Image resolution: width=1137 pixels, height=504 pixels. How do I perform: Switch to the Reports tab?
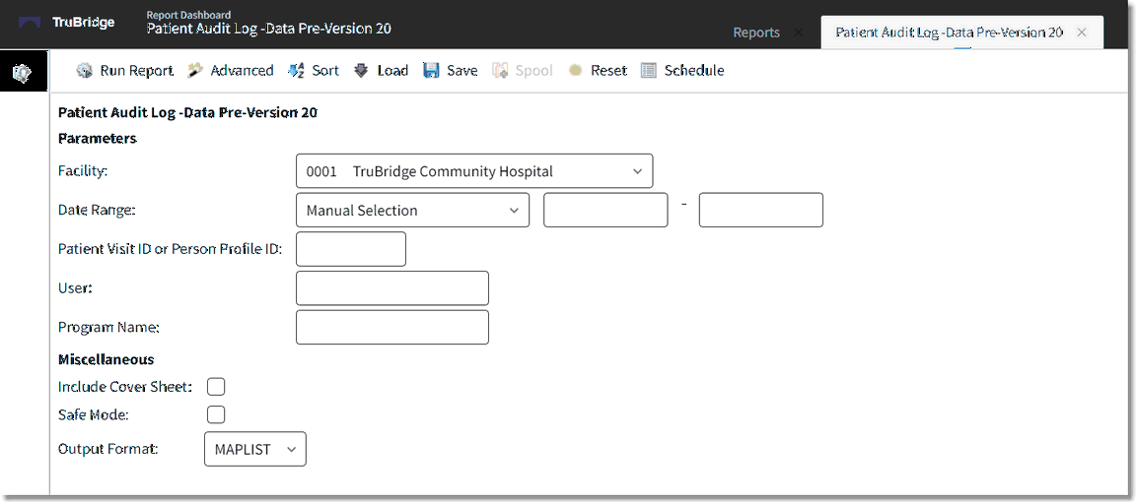tap(755, 32)
